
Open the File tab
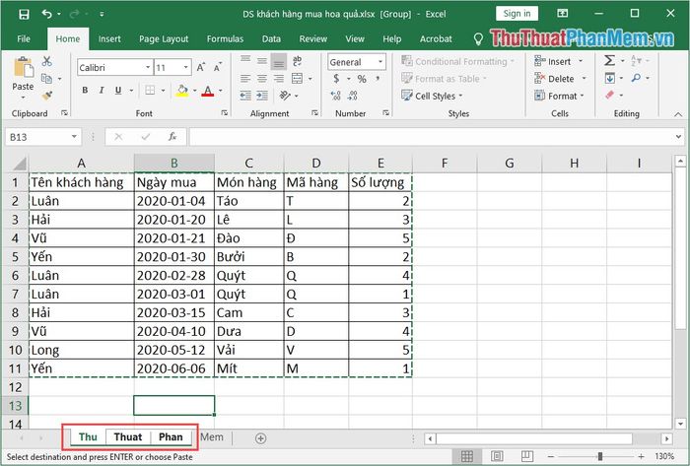pyautogui.click(x=24, y=38)
